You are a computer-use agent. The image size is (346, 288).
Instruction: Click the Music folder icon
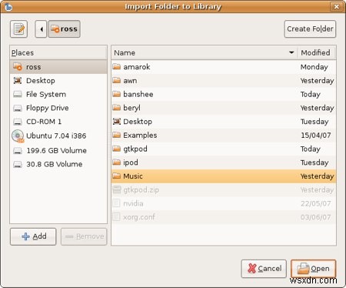[117, 176]
